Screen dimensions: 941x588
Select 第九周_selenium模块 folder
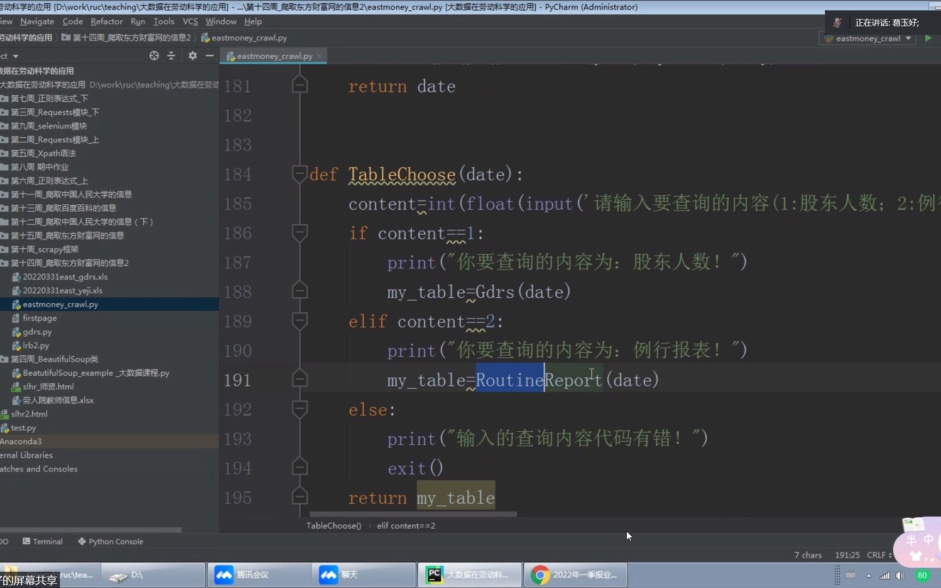pos(48,126)
